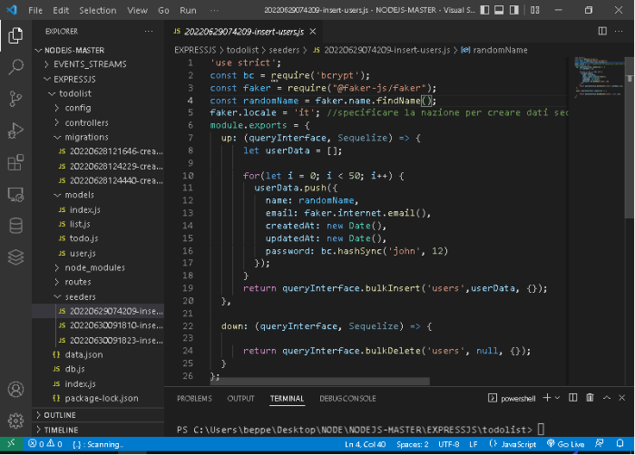Switch to the Problems tab
Viewport: 635px width, 455px height.
(194, 399)
